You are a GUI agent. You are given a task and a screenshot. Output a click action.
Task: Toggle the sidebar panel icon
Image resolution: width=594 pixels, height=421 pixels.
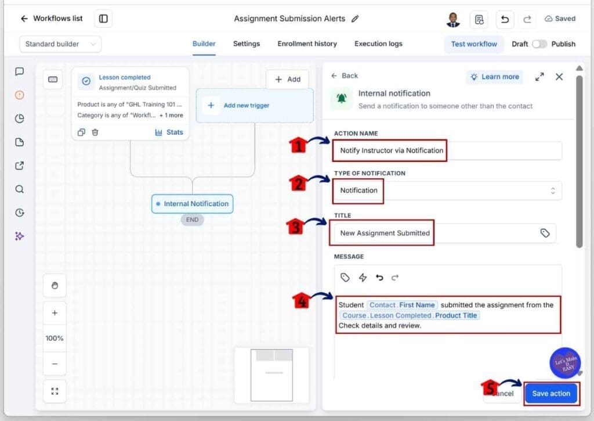(x=103, y=19)
